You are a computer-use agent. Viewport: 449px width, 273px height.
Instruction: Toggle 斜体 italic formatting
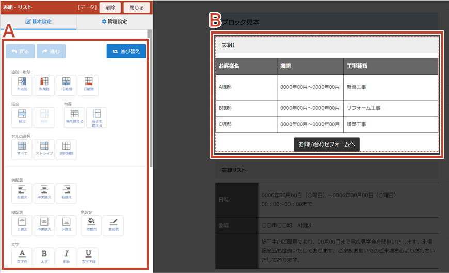pyautogui.click(x=66, y=256)
